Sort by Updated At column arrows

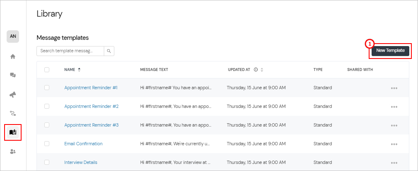point(262,70)
